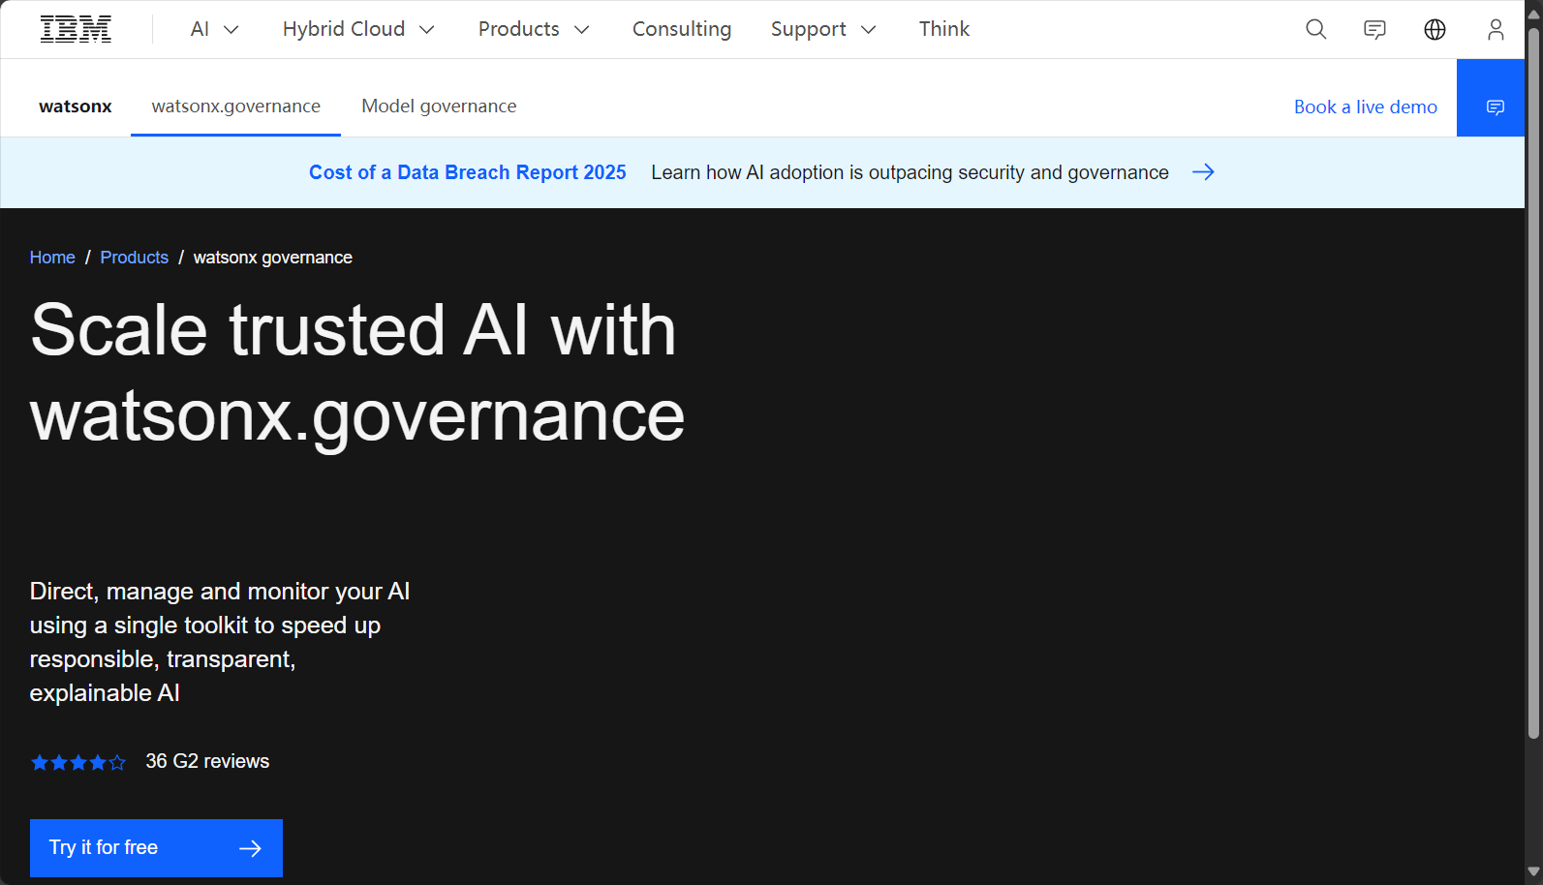
Task: Expand the AI menu
Action: pyautogui.click(x=214, y=29)
